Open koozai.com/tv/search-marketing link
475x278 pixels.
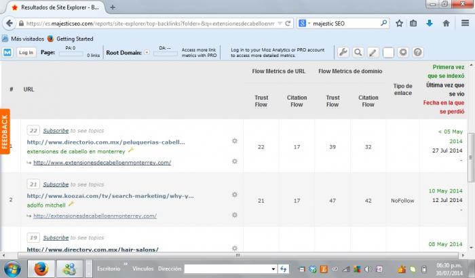[110, 196]
